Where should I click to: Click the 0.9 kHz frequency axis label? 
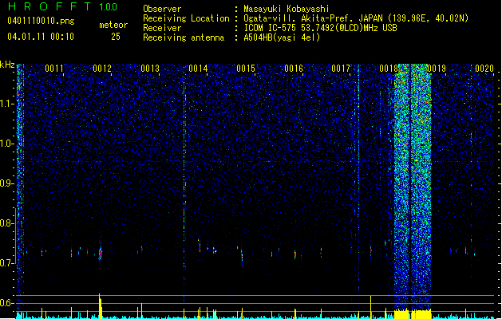[x=7, y=183]
